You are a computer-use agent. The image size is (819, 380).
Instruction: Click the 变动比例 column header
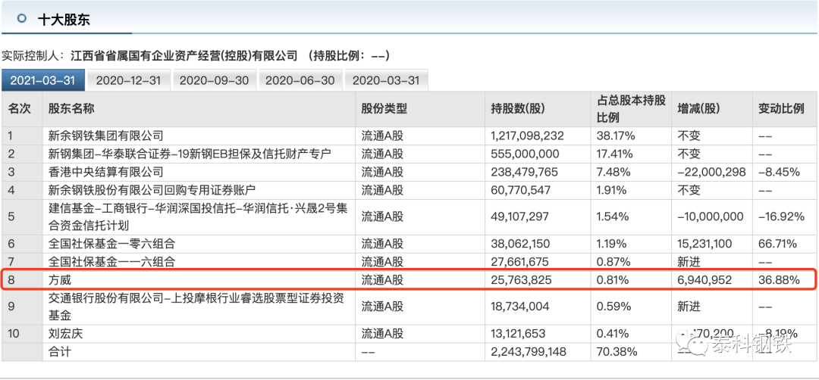(781, 108)
